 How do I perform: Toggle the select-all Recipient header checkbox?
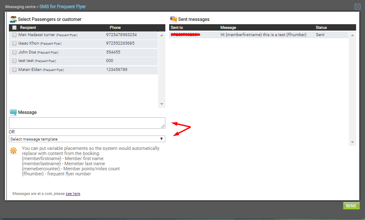[14, 28]
